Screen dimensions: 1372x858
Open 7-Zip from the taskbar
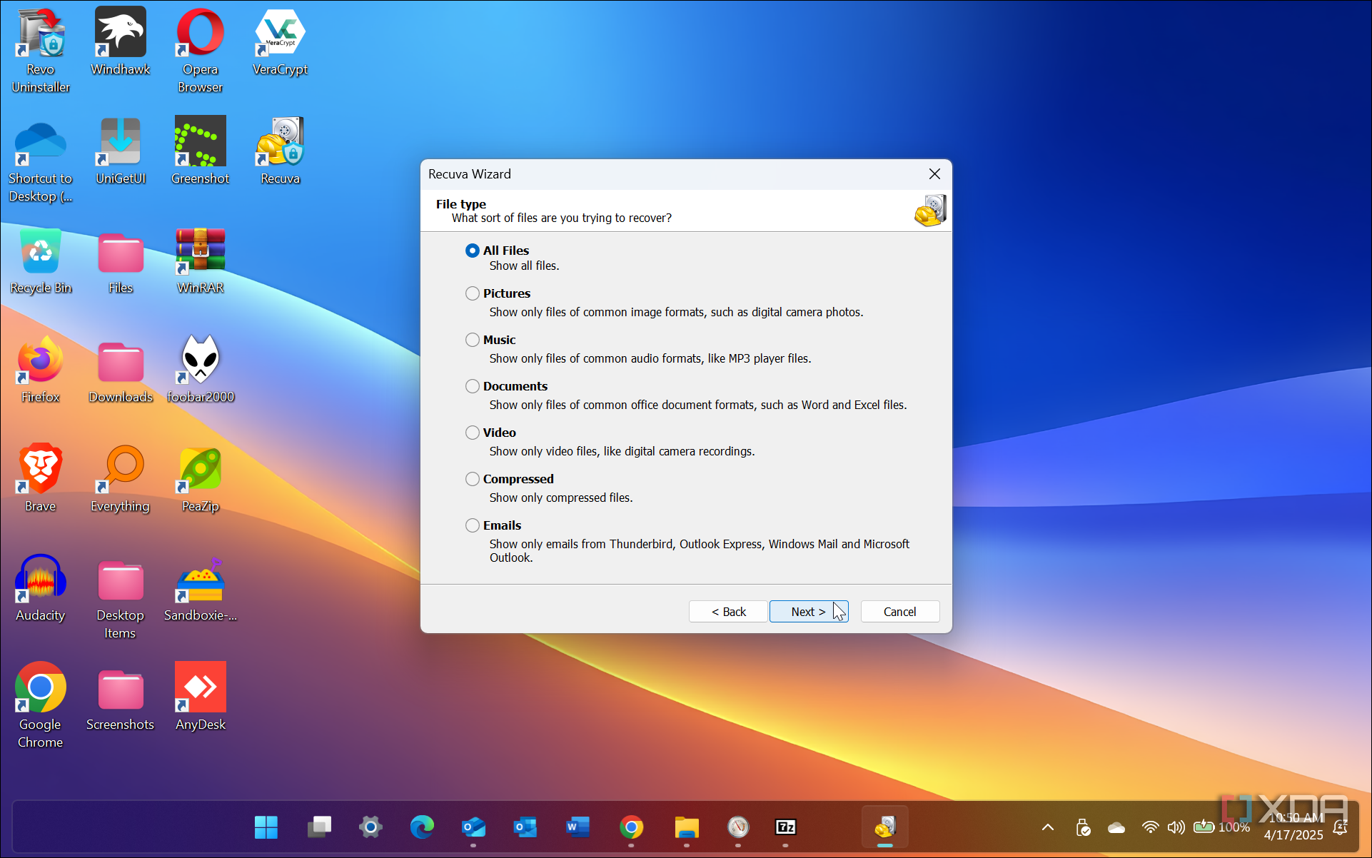coord(785,827)
